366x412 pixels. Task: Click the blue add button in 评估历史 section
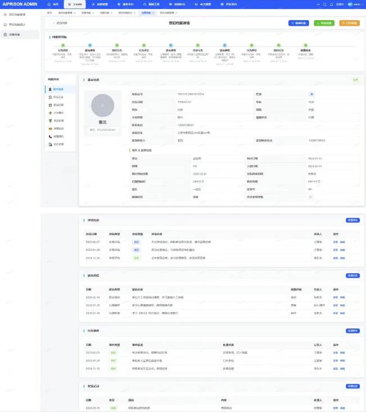pos(353,220)
